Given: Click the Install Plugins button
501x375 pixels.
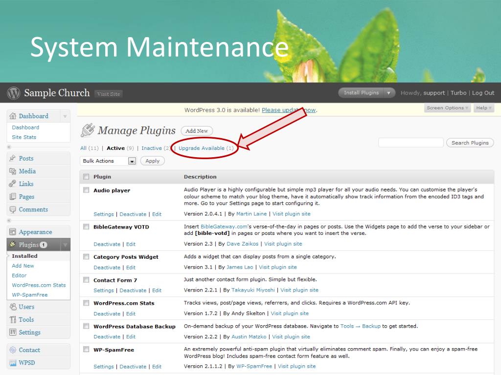Looking at the screenshot, I should pyautogui.click(x=361, y=93).
